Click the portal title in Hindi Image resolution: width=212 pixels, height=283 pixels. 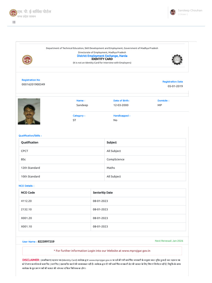(34, 12)
